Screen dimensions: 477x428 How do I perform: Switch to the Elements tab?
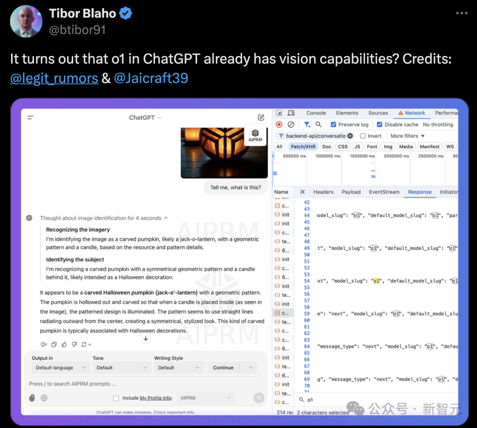pos(347,113)
